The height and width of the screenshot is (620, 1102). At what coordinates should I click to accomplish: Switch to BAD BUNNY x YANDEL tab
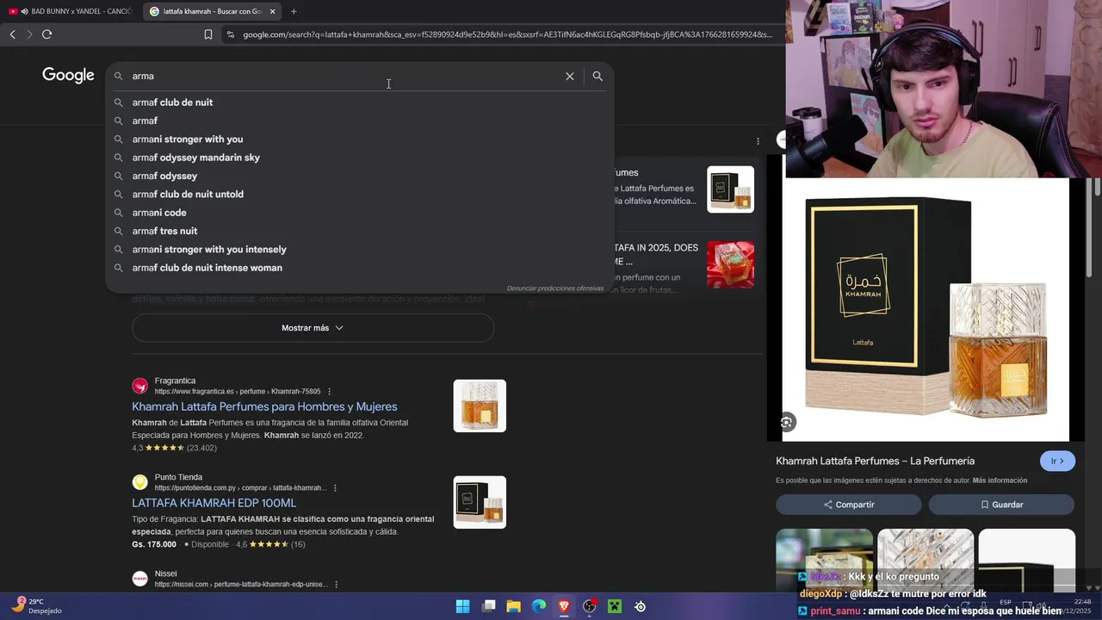(x=70, y=11)
